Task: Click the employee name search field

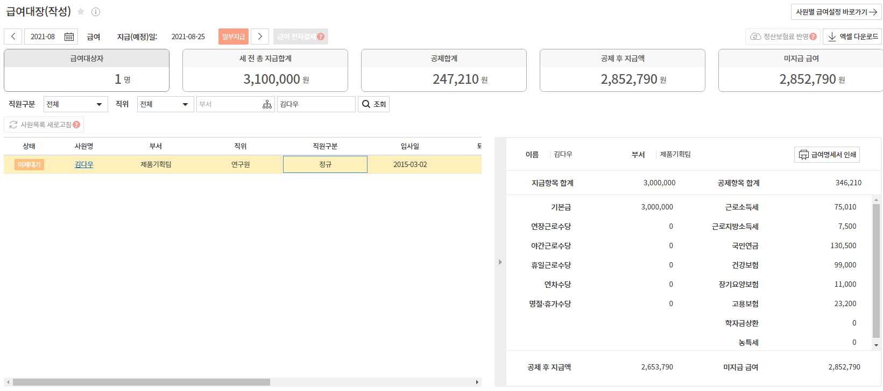Action: coord(316,104)
